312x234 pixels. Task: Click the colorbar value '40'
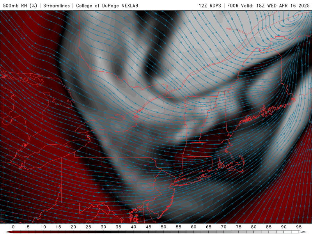click(x=133, y=227)
